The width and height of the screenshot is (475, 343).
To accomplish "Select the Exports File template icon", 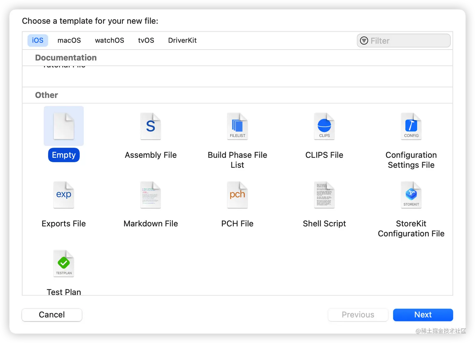I will [x=64, y=195].
